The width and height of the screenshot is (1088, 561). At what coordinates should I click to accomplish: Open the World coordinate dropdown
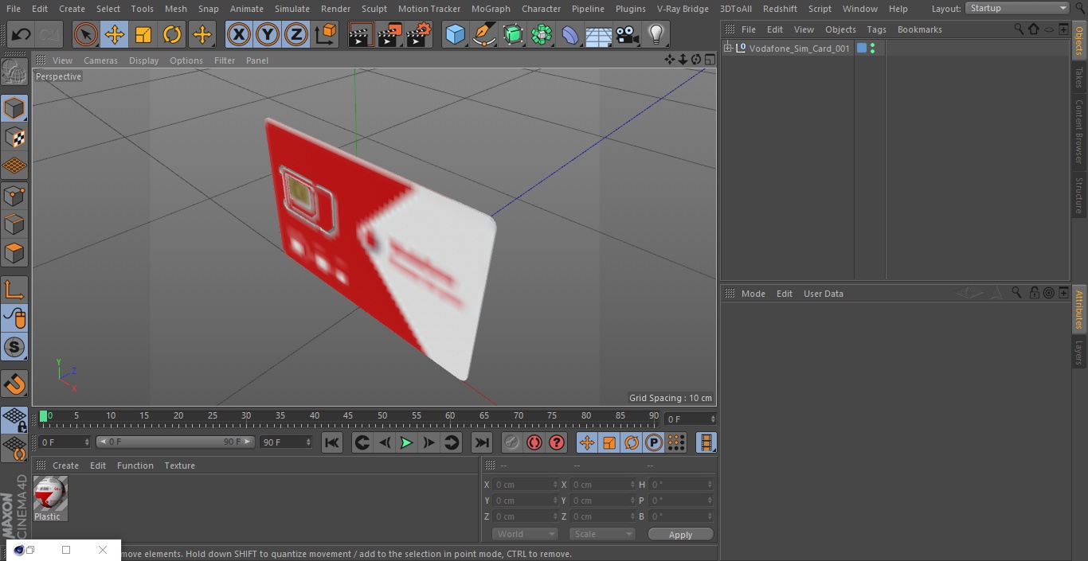click(x=524, y=534)
